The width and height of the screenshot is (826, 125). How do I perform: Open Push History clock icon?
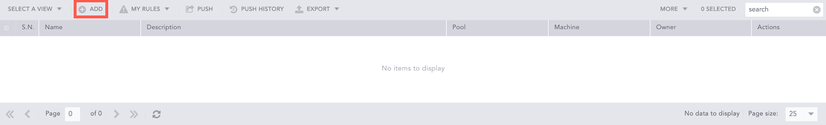point(233,9)
